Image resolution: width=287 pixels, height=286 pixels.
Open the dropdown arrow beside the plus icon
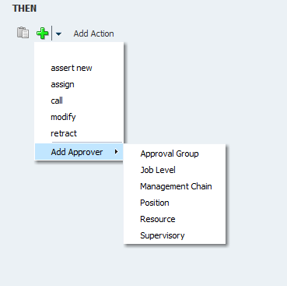(x=58, y=34)
